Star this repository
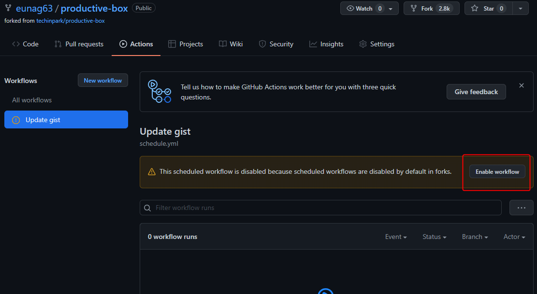The height and width of the screenshot is (294, 537). 488,9
